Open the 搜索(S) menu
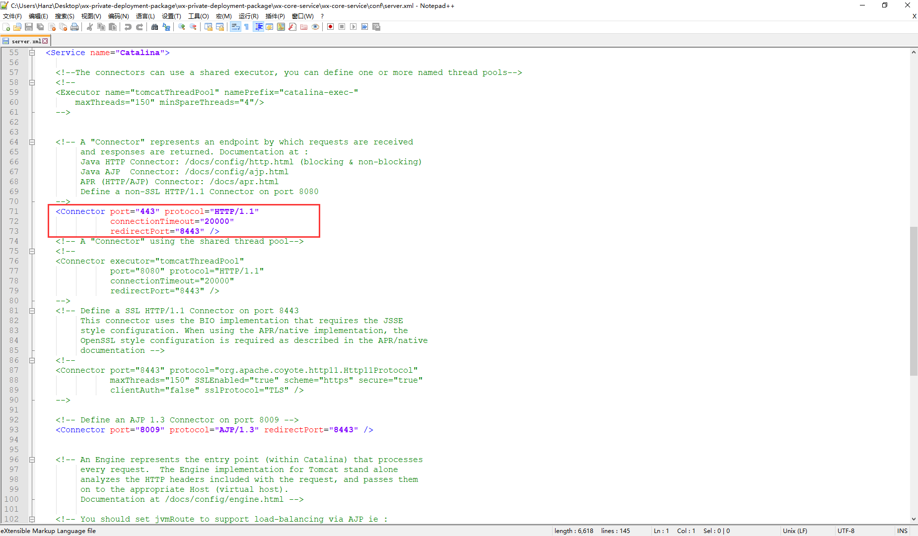 tap(65, 16)
